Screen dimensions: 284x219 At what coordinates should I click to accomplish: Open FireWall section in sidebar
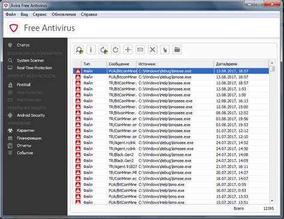[23, 85]
